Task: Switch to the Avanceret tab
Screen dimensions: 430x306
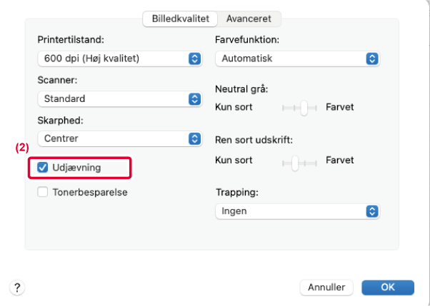Action: coord(249,19)
